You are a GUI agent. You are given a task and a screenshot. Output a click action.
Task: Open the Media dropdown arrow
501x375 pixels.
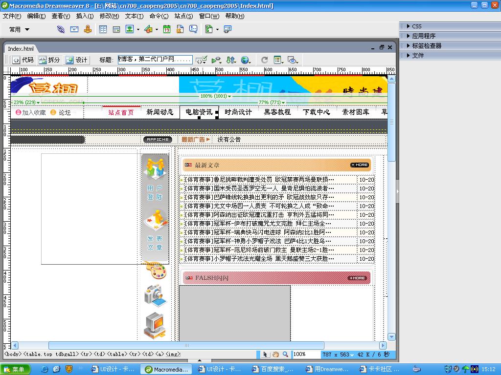point(157,29)
